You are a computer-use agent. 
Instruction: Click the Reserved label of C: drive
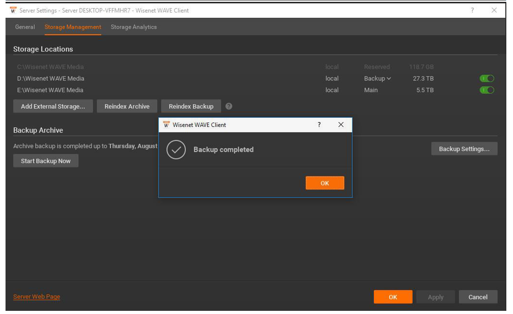(x=377, y=67)
